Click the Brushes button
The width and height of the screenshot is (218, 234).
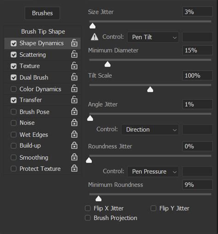[x=42, y=13]
